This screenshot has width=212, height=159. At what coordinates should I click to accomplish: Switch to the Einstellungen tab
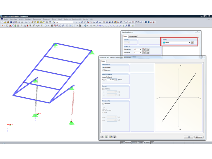tap(132, 36)
